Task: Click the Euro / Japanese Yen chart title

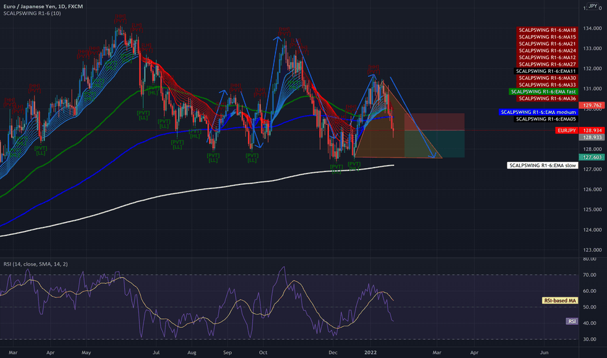Action: click(x=43, y=7)
